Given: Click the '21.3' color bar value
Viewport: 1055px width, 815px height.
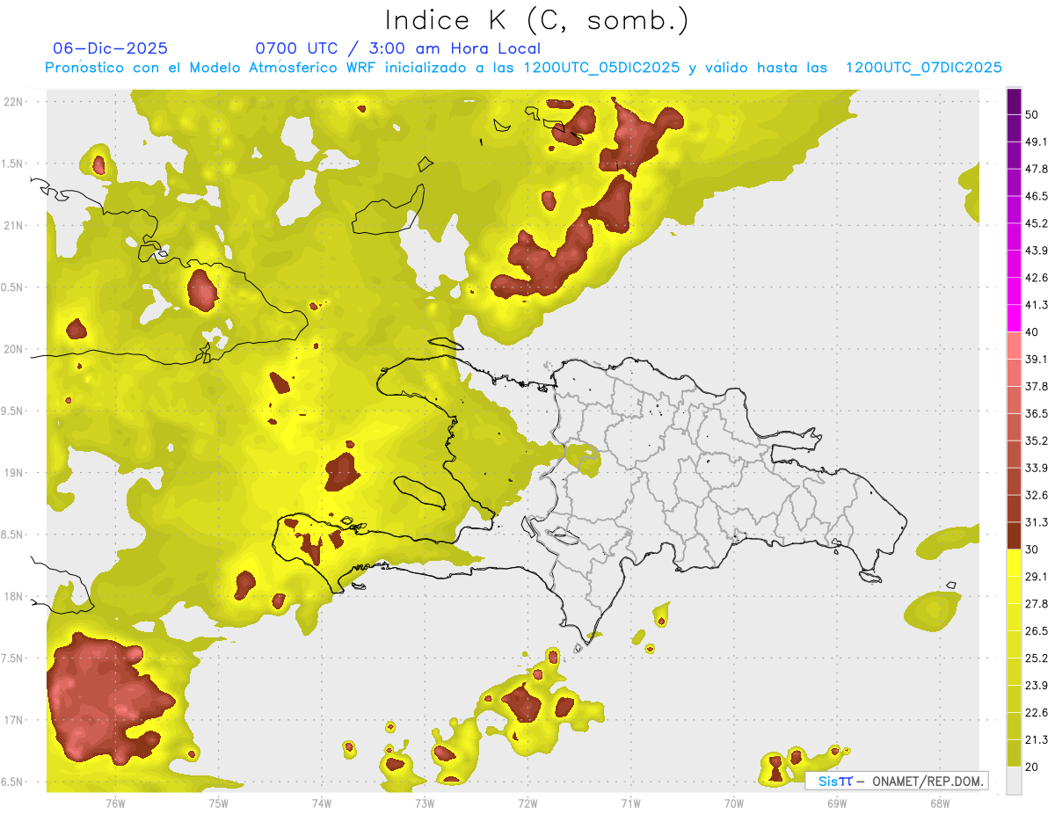Looking at the screenshot, I should coord(1037,740).
